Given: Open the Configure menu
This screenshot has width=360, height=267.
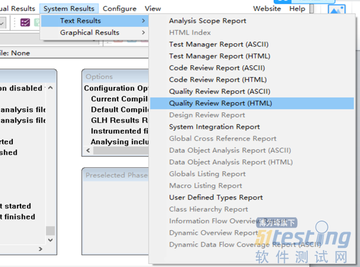Looking at the screenshot, I should pos(120,8).
